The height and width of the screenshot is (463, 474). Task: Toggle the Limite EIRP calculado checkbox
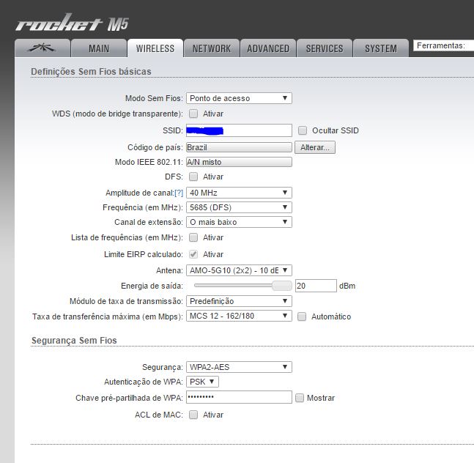click(193, 254)
